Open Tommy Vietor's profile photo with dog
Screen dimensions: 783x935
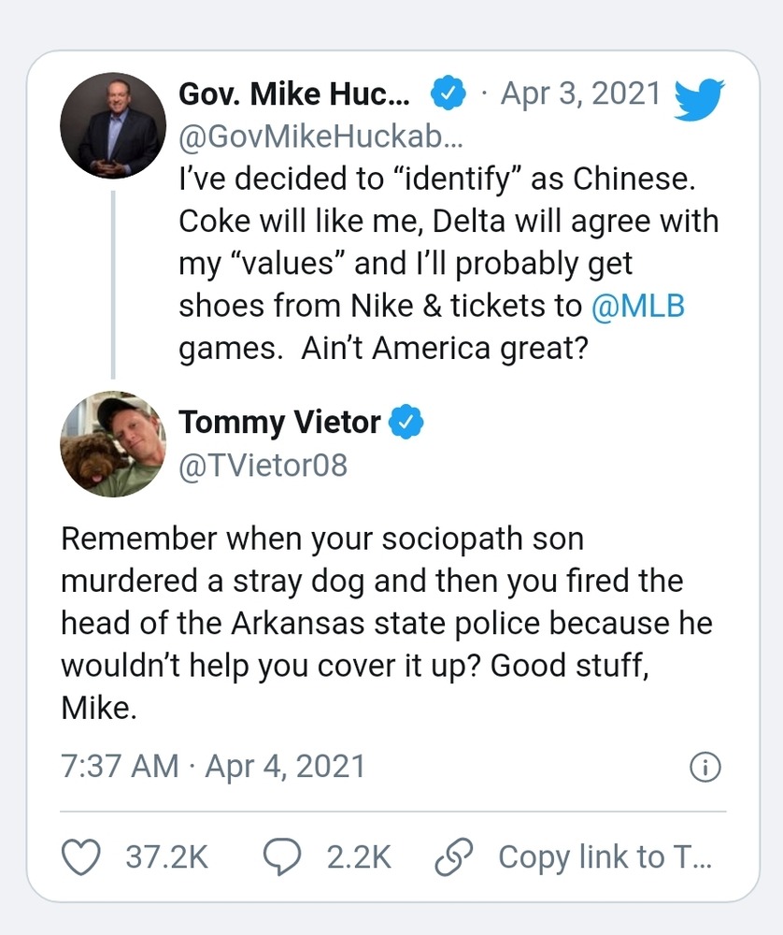113,443
